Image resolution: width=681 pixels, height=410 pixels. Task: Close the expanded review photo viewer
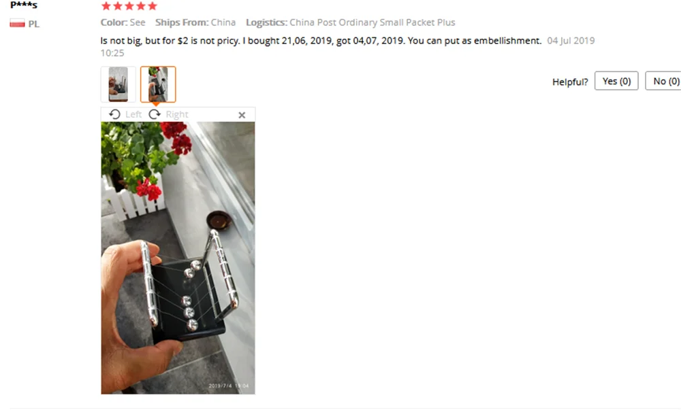(x=242, y=115)
